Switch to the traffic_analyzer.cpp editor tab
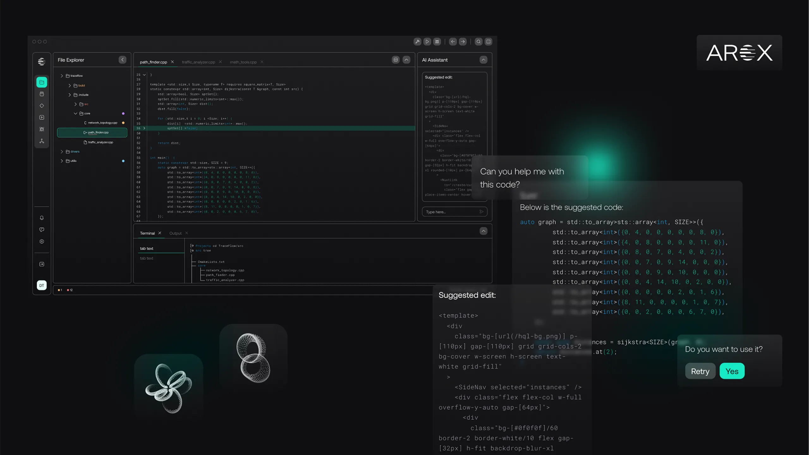The image size is (809, 455). [198, 62]
